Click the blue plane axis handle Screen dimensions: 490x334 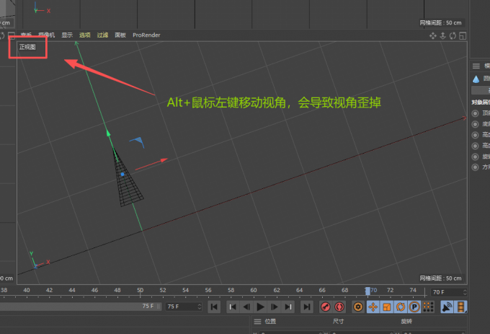point(138,142)
